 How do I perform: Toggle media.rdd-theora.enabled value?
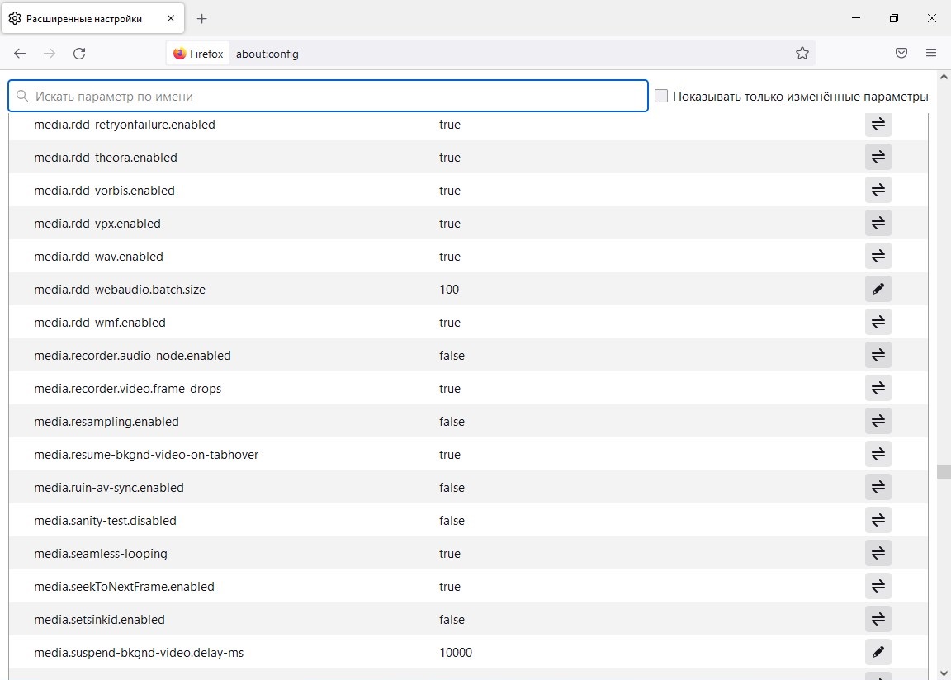[878, 158]
